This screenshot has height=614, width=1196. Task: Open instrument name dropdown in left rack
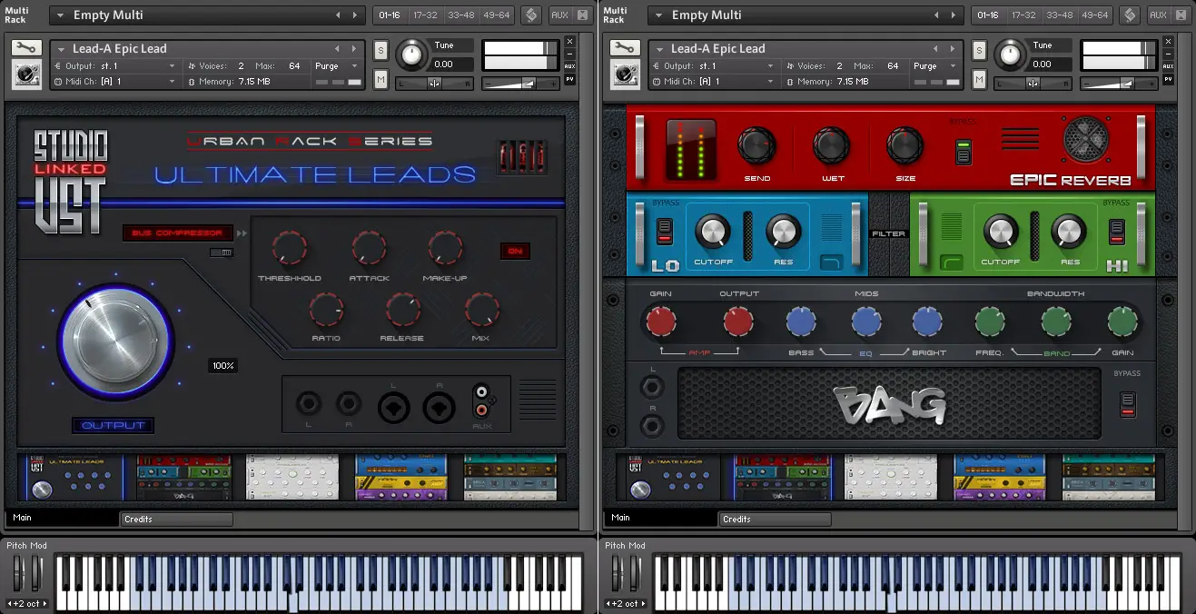click(61, 49)
